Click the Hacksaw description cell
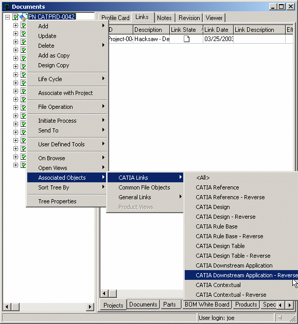The width and height of the screenshot is (298, 324). pos(151,39)
